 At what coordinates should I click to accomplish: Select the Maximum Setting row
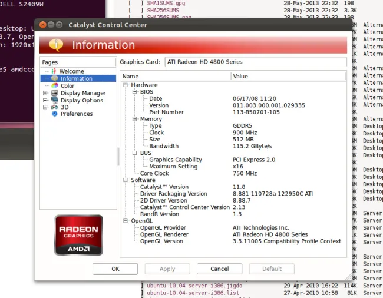pos(233,167)
